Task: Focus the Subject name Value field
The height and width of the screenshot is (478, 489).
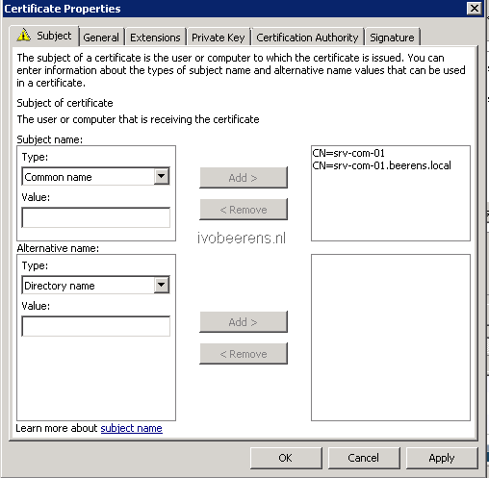Action: (95, 217)
